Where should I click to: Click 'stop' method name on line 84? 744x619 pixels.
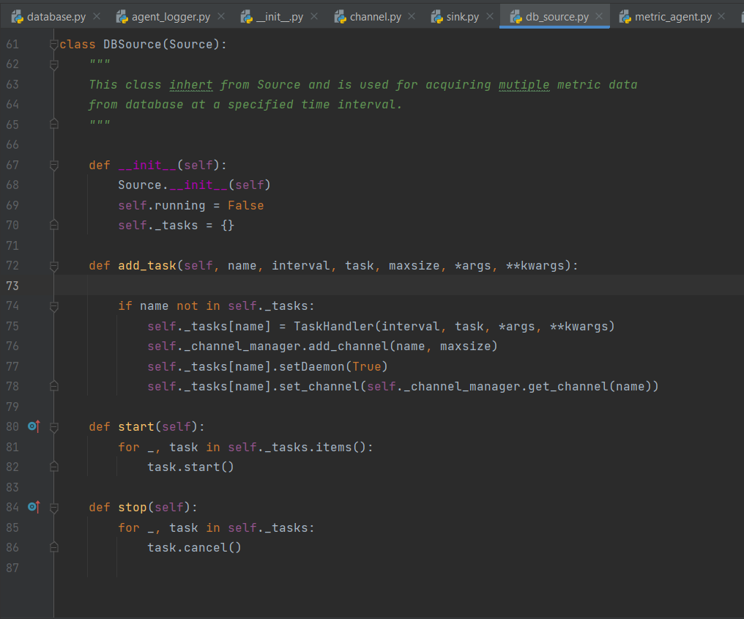click(133, 508)
